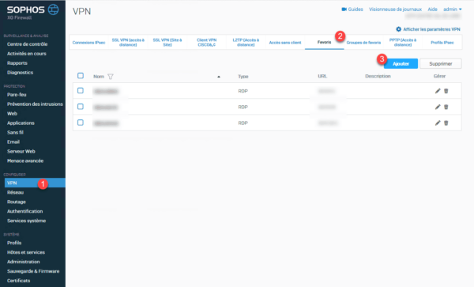
Task: Click the filter funnel icon beside Nom
Action: coord(111,77)
